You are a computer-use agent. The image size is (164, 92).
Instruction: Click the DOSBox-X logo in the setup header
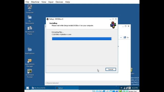tap(113, 25)
